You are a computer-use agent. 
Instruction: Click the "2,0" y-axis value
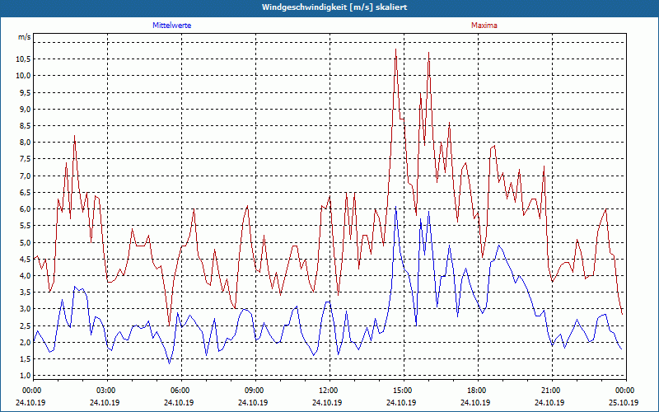point(25,342)
